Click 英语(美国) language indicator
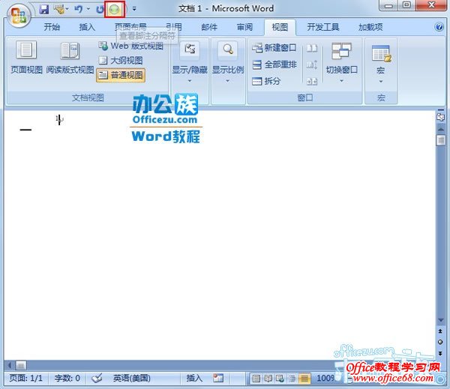Screen dimensions: 450x389 [x=132, y=378]
